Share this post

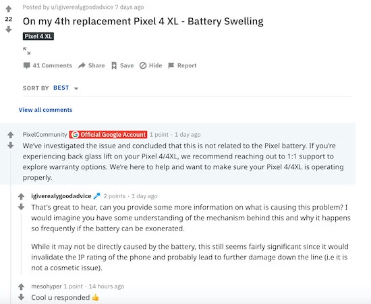tap(92, 65)
